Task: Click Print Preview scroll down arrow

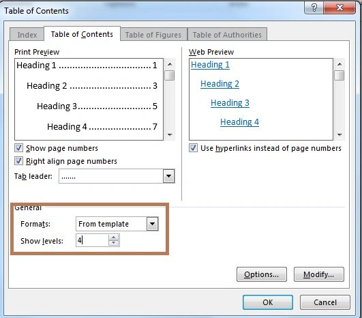Action: point(170,134)
